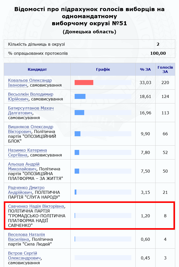This screenshot has width=179, height=267.
Task: Select the Назимко Катерина Сергіївна link
Action: (x=27, y=150)
